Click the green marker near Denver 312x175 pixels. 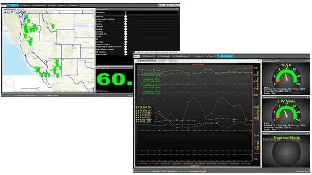[x=73, y=46]
